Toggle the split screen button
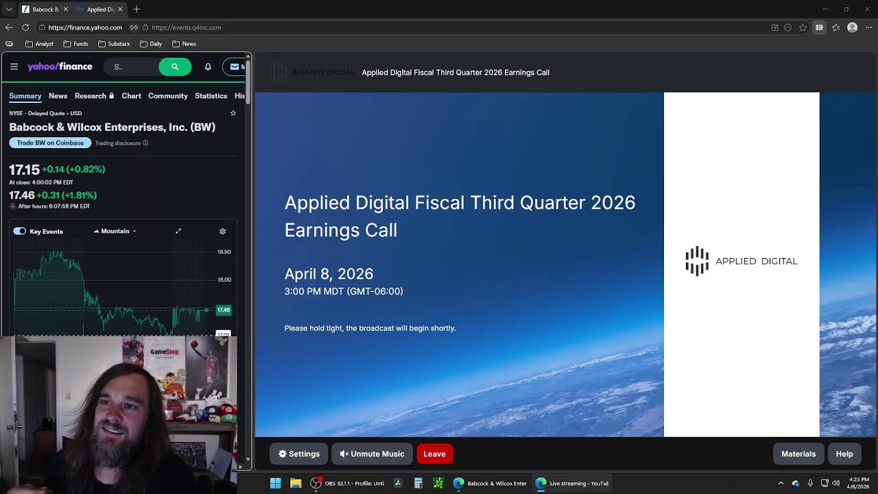The image size is (878, 494). pyautogui.click(x=819, y=27)
